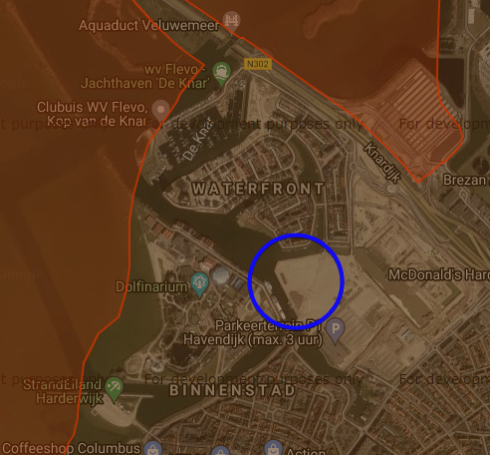This screenshot has height=455, width=490.
Task: Click the Knardijk road label
Action: point(381,163)
